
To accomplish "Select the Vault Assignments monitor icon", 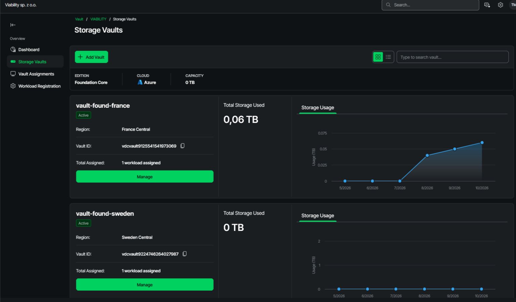I will [13, 74].
